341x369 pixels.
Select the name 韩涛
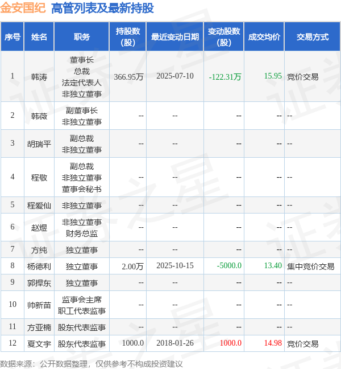click(x=39, y=77)
